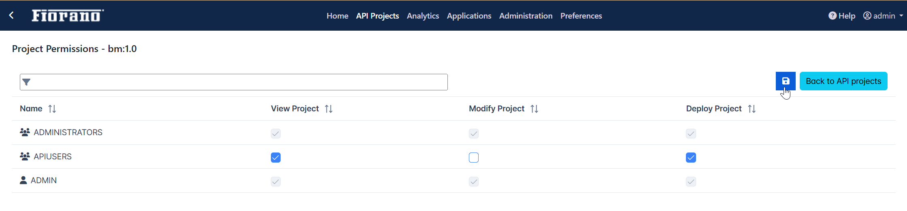Uncheck View Project for APIUSERS

pos(276,157)
